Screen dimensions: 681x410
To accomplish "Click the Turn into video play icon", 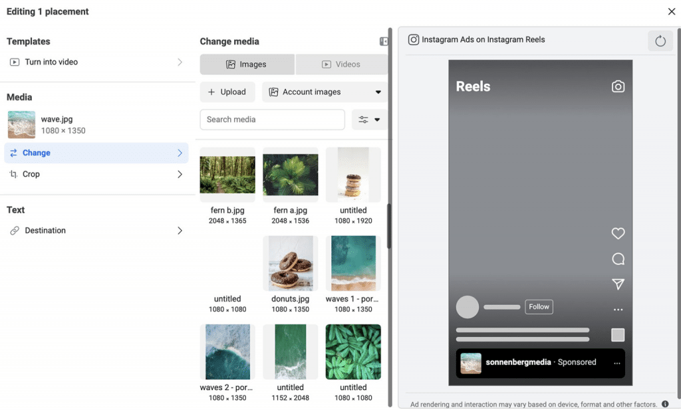I will click(x=14, y=62).
